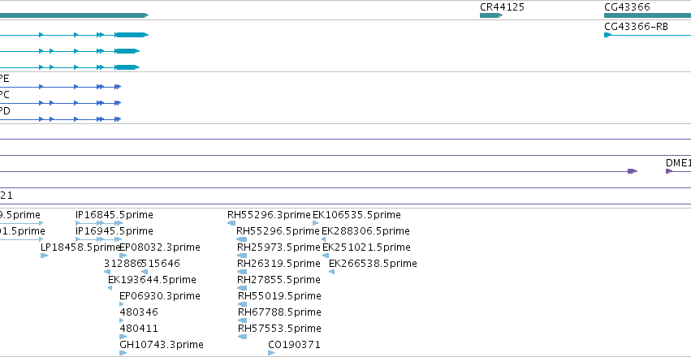Screen dimensions: 691x357
Task: Click the LP18458.5prime feature marker
Action: pyautogui.click(x=44, y=256)
